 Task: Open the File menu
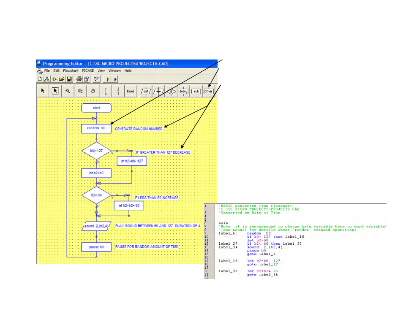click(47, 70)
